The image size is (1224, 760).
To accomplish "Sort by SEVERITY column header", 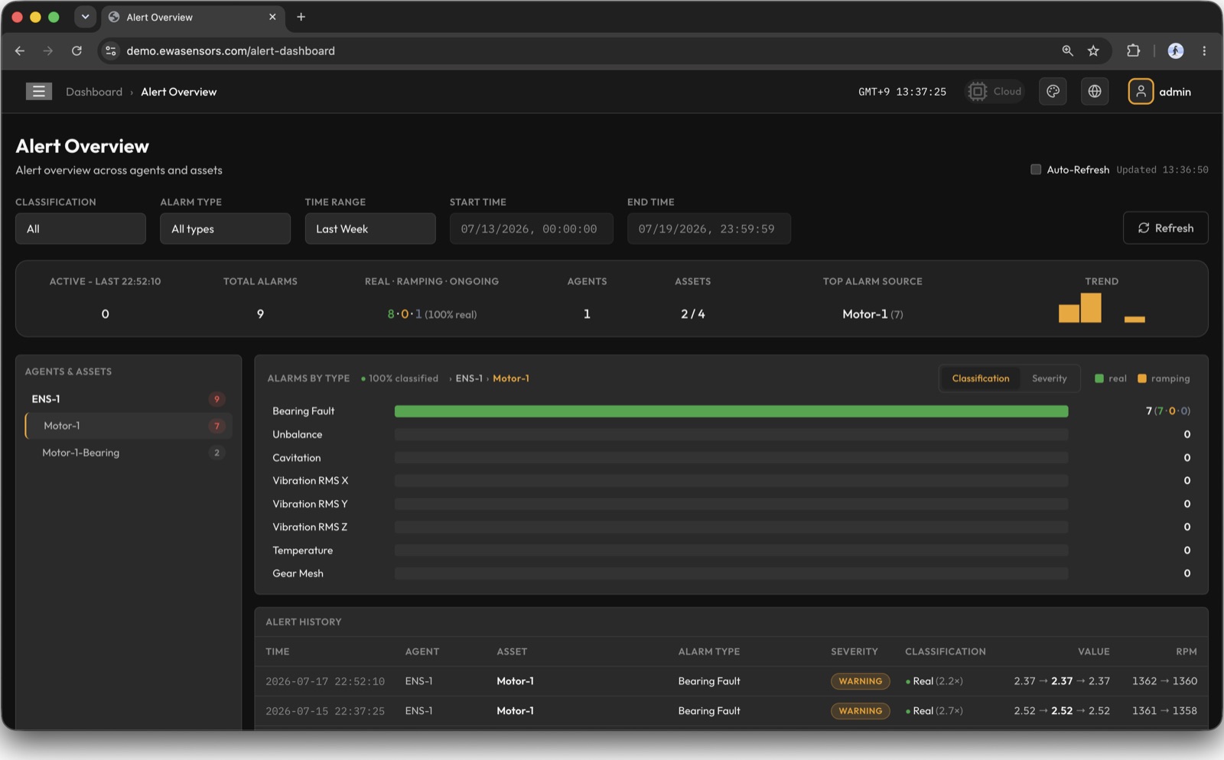I will coord(855,651).
